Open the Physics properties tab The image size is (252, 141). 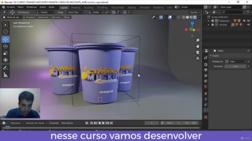click(206, 99)
